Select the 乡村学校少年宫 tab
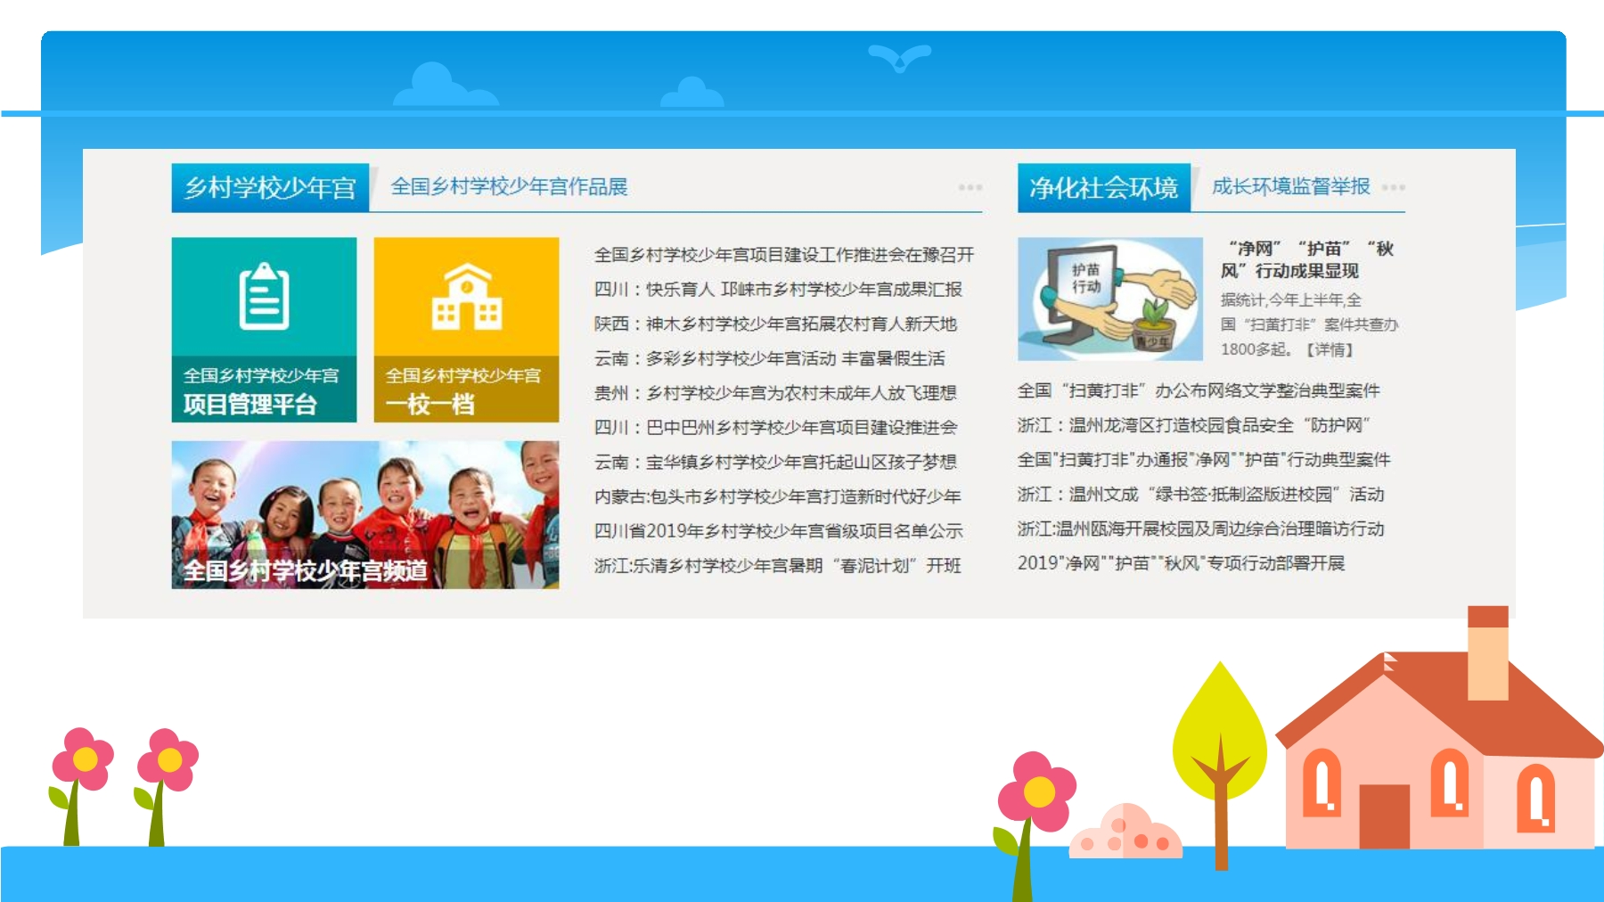Screen dimensions: 1604x902 [x=270, y=187]
